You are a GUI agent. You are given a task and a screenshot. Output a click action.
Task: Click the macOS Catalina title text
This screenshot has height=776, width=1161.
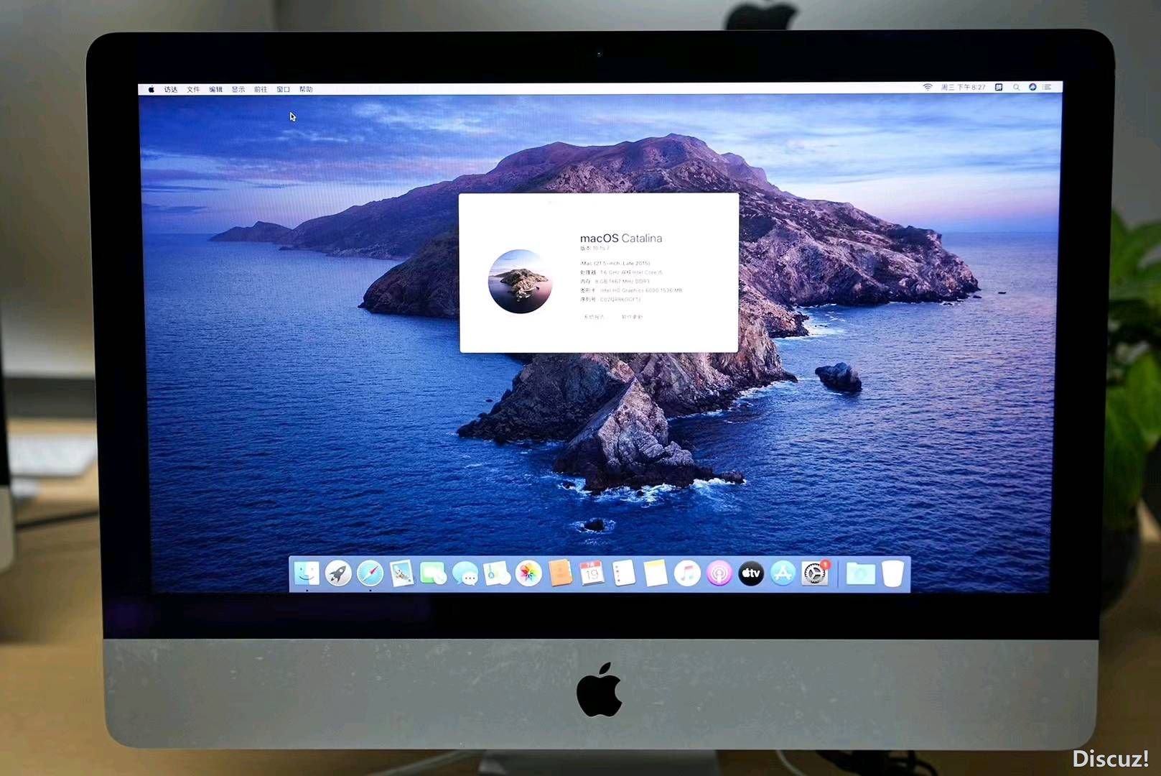click(x=621, y=238)
